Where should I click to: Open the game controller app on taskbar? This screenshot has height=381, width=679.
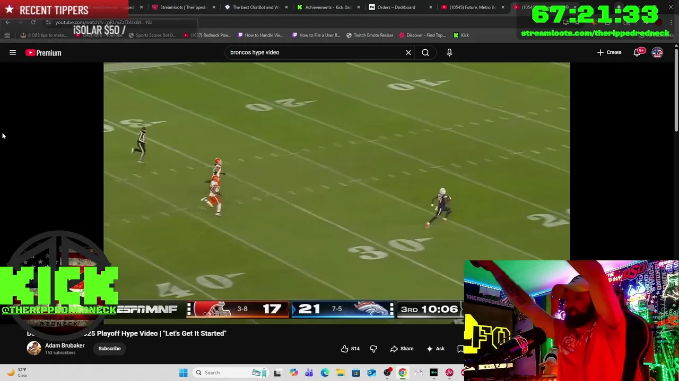point(419,373)
